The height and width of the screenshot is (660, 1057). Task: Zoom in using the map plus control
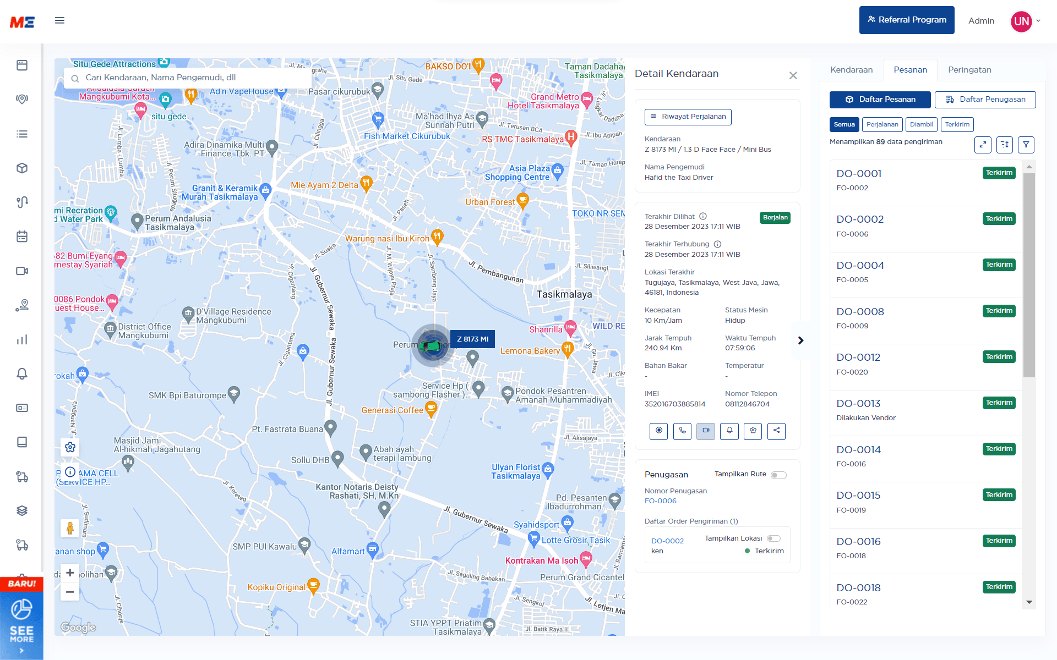[70, 572]
